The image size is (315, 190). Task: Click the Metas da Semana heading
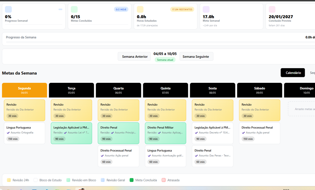[20, 73]
